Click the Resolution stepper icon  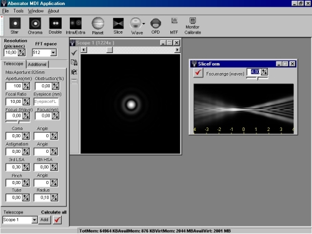(x=22, y=52)
